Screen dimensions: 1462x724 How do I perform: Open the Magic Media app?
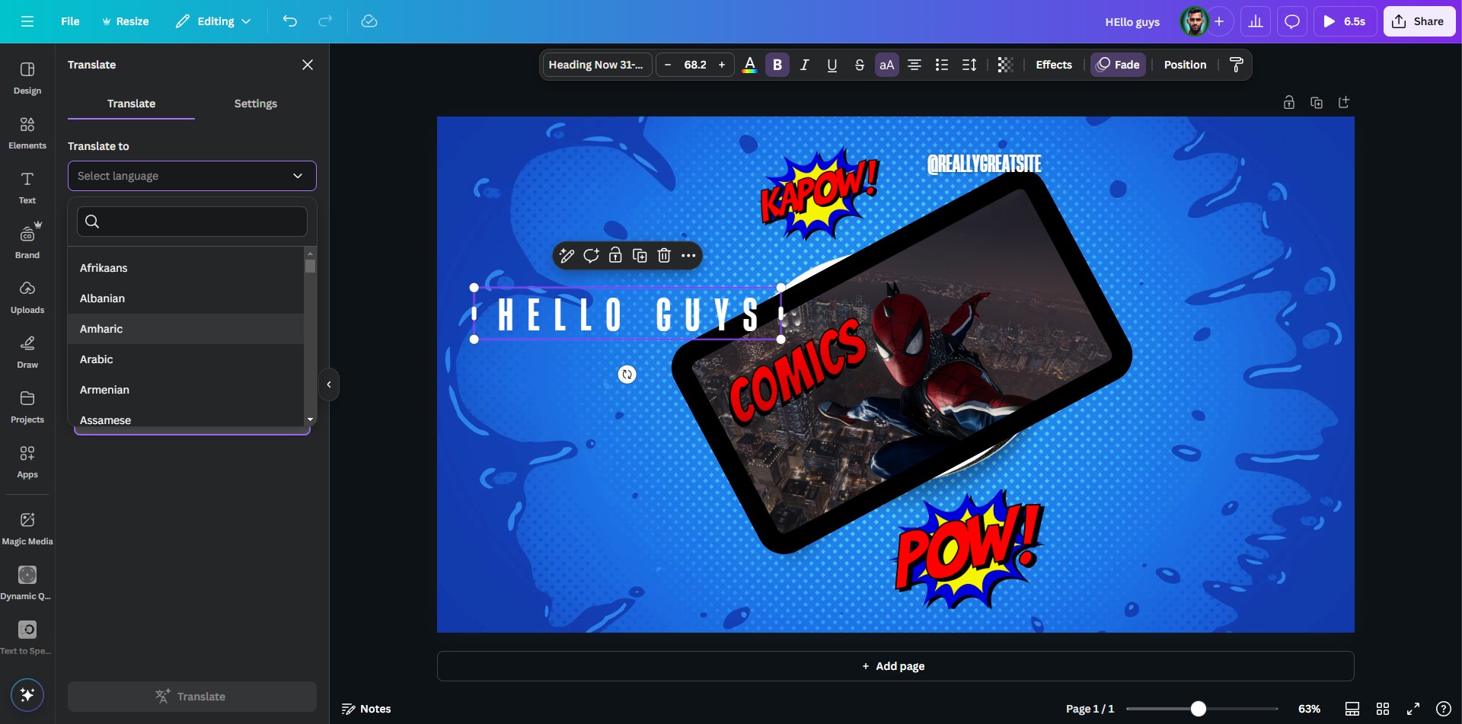27,528
